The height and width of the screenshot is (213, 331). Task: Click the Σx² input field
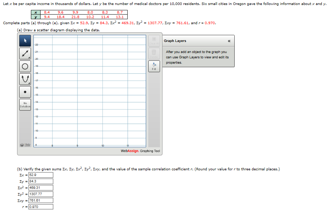click(x=41, y=188)
